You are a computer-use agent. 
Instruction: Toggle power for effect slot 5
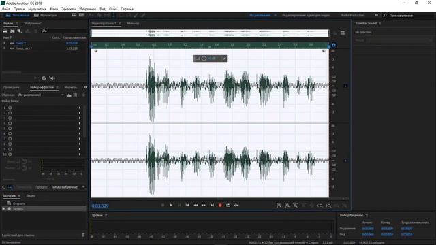pos(10,129)
